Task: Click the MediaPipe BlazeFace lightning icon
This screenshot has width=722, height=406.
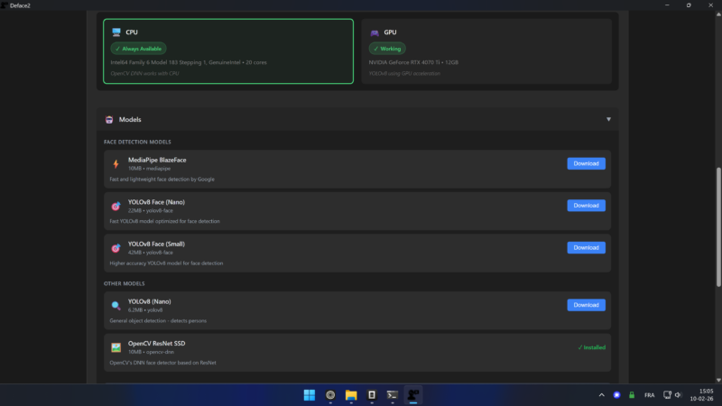Action: tap(116, 164)
